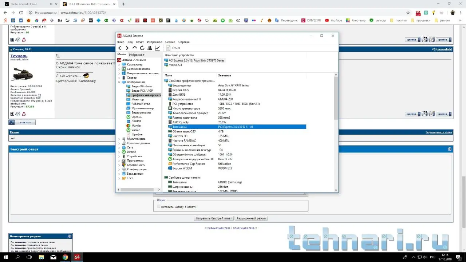This screenshot has height=262, width=466.
Task: Expand the DirectX tree node
Action: [119, 152]
